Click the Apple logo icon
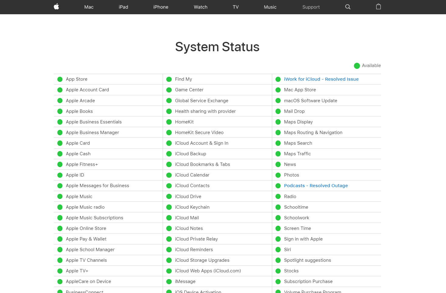This screenshot has height=293, width=446. tap(56, 7)
